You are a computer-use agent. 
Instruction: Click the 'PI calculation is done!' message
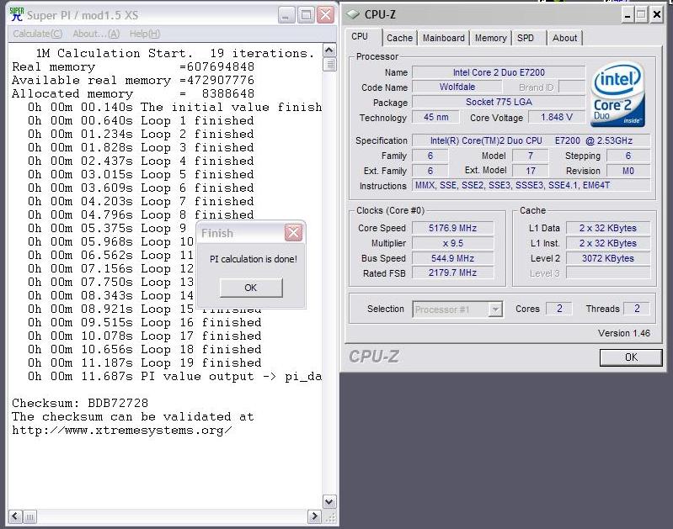point(254,259)
